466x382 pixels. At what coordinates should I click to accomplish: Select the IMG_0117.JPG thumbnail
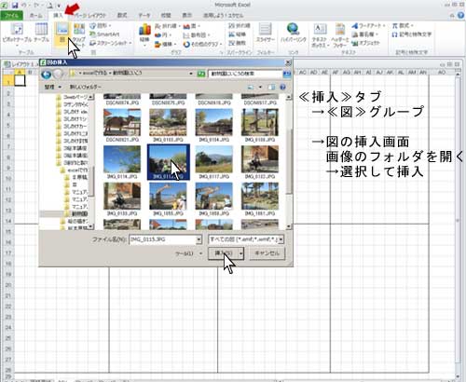[x=213, y=159]
